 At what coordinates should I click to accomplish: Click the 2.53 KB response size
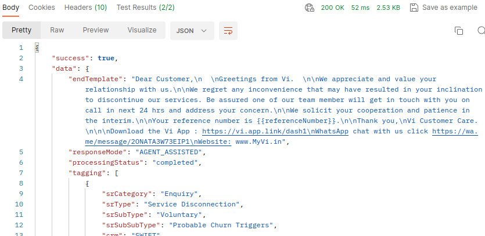[387, 8]
